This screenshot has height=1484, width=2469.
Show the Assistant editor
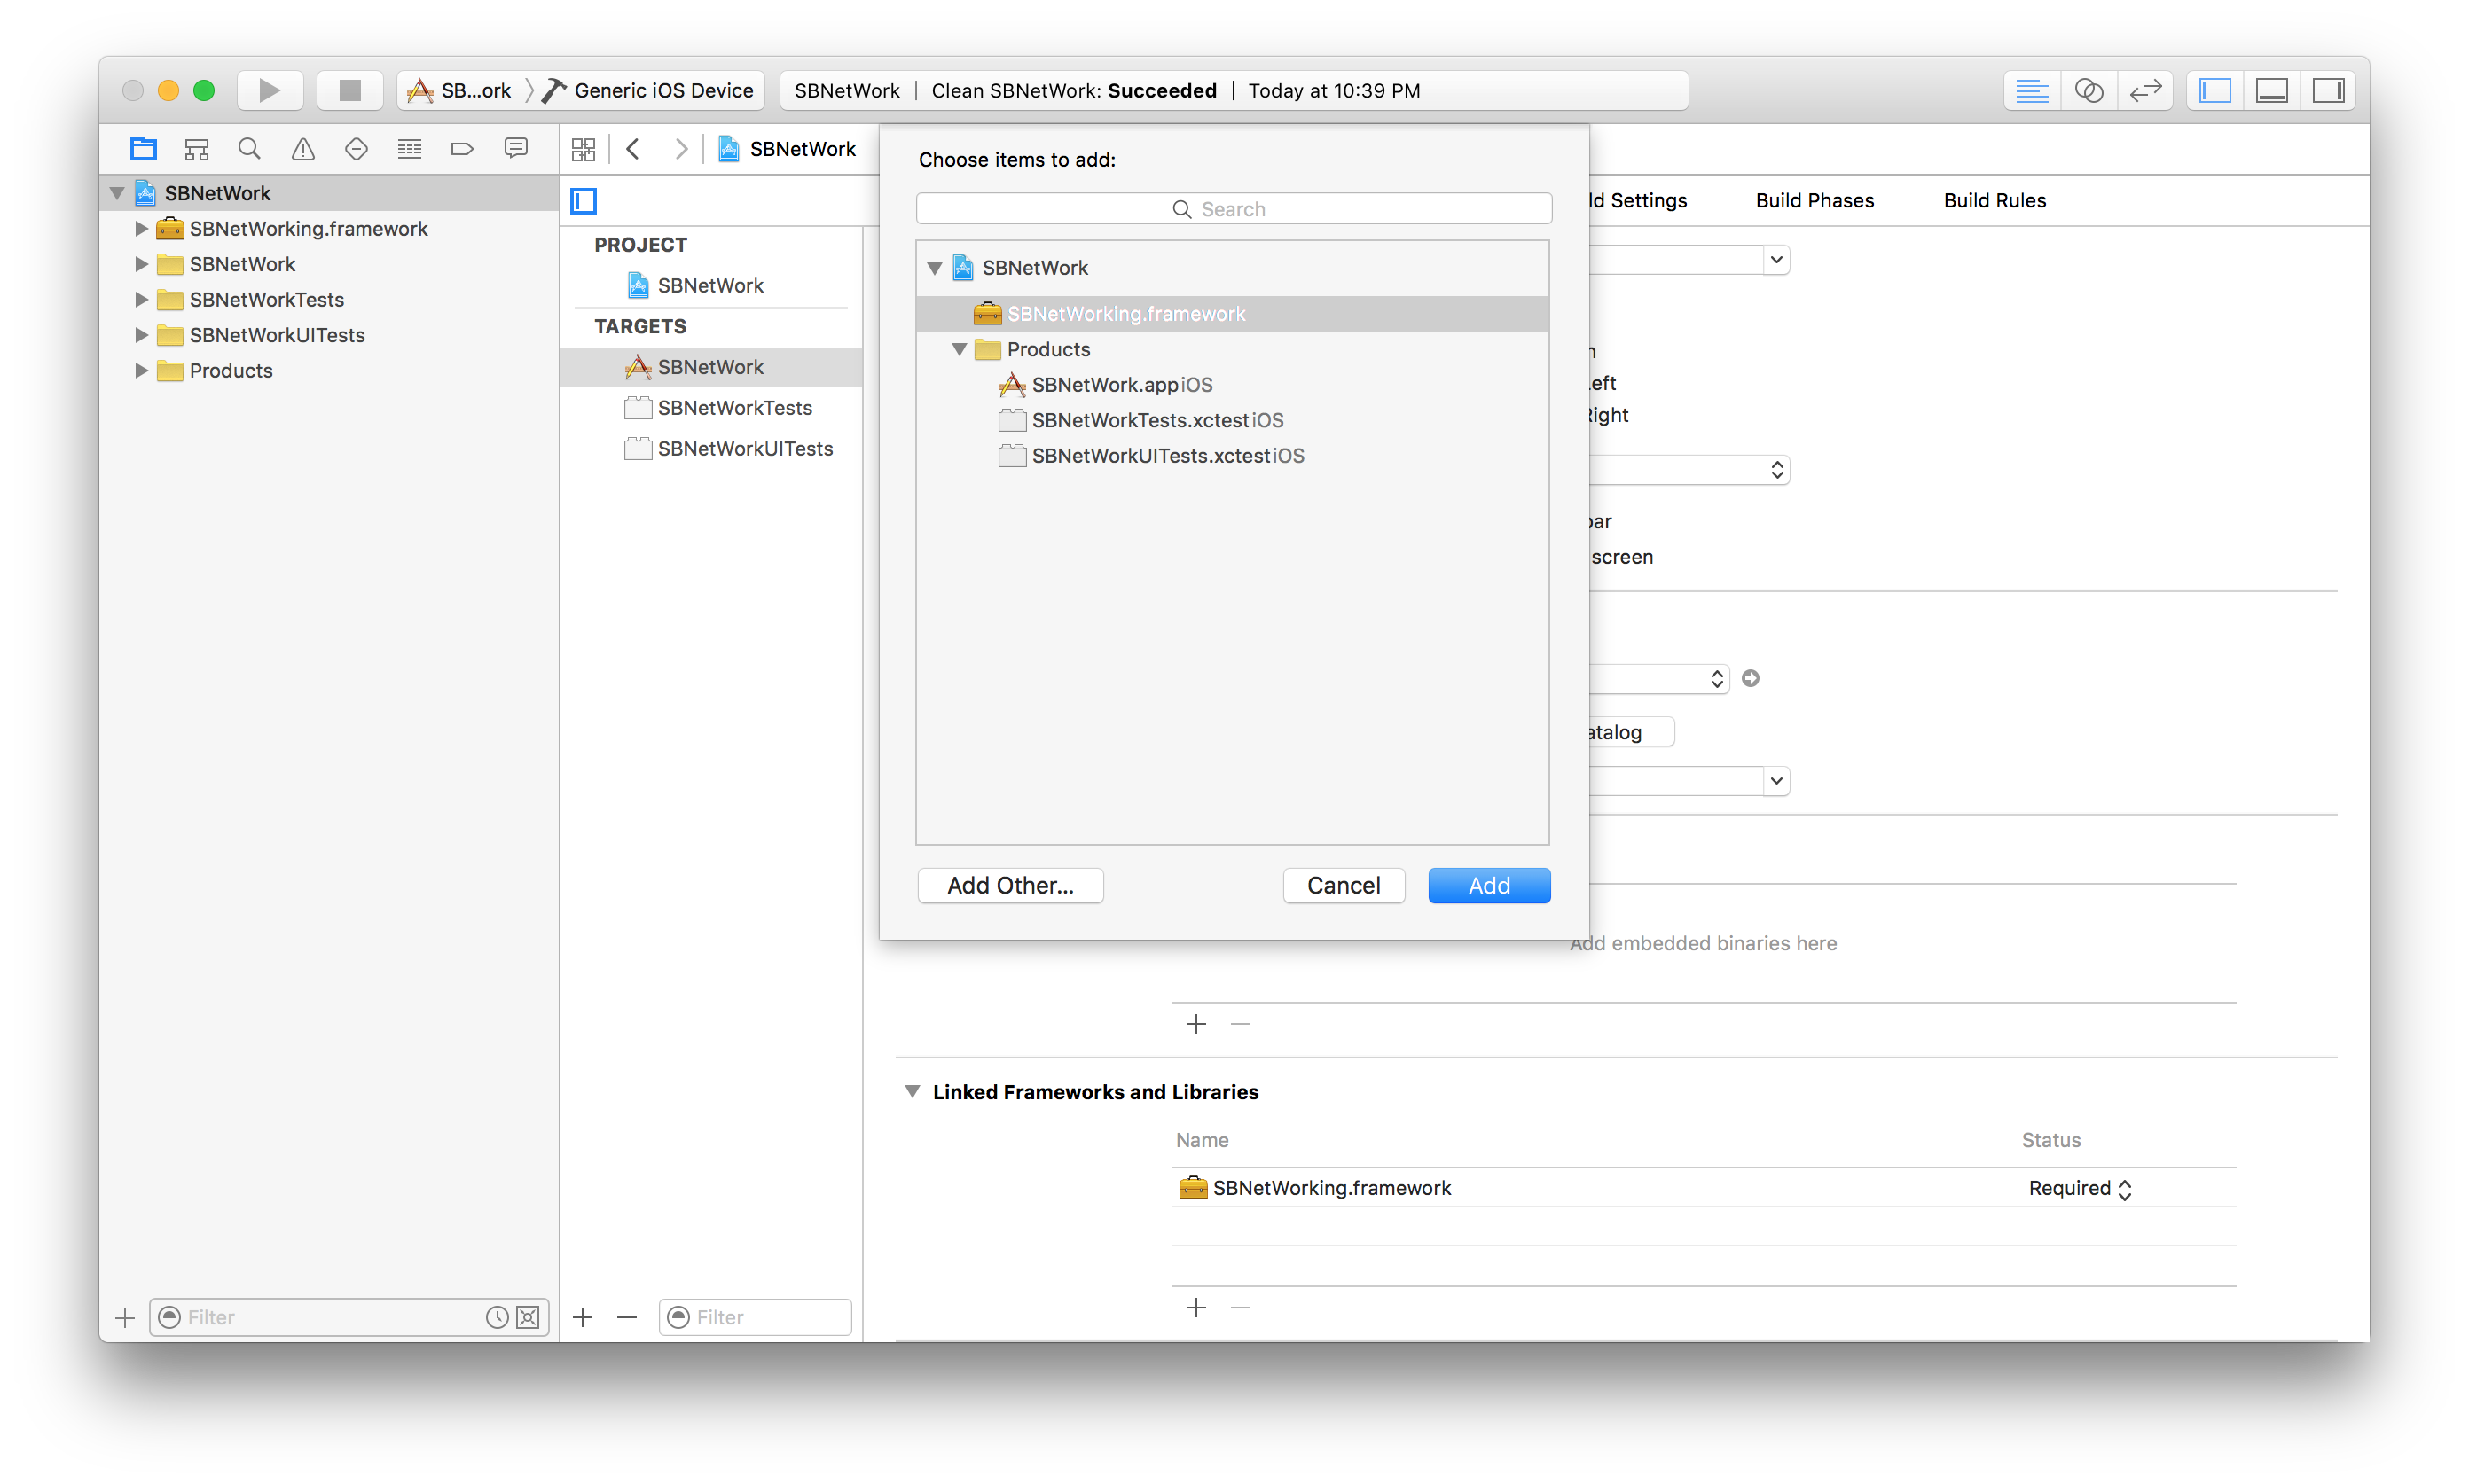point(2088,90)
